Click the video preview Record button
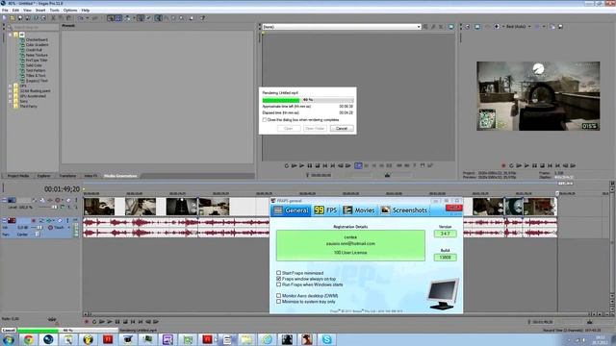The width and height of the screenshot is (616, 346). point(503,165)
